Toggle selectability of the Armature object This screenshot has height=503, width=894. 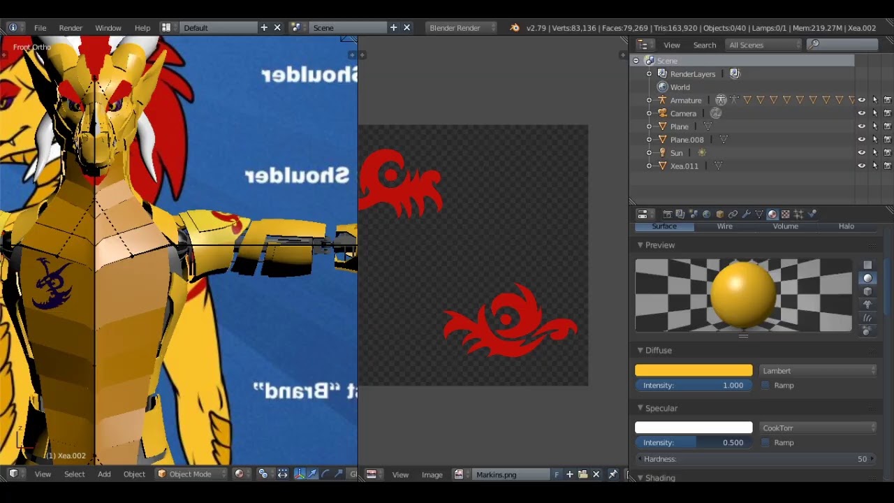click(x=874, y=100)
